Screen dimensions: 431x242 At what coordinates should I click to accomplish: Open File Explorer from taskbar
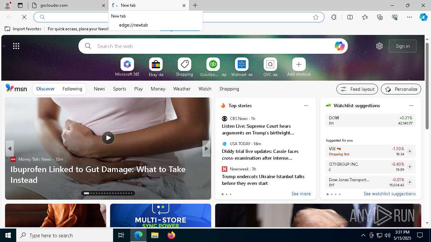coord(155,235)
